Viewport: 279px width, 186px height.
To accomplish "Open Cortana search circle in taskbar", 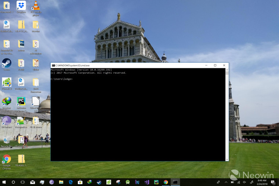I will pyautogui.click(x=13, y=182).
